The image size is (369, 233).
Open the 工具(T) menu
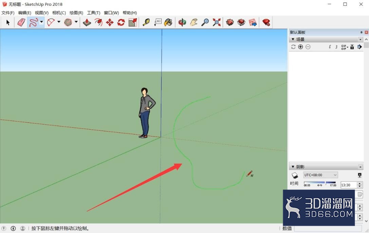[93, 13]
